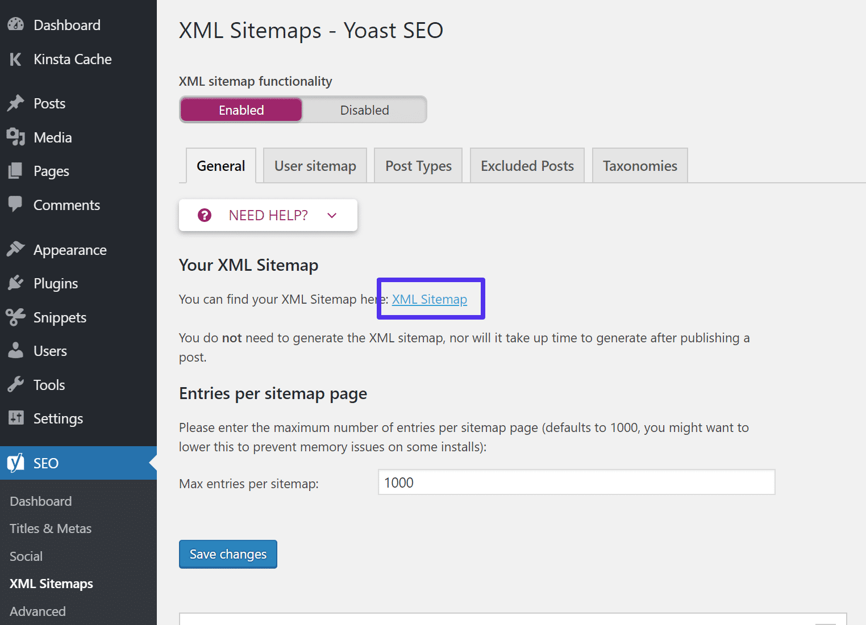Open the Advanced submenu item
Viewport: 866px width, 625px height.
[x=38, y=611]
